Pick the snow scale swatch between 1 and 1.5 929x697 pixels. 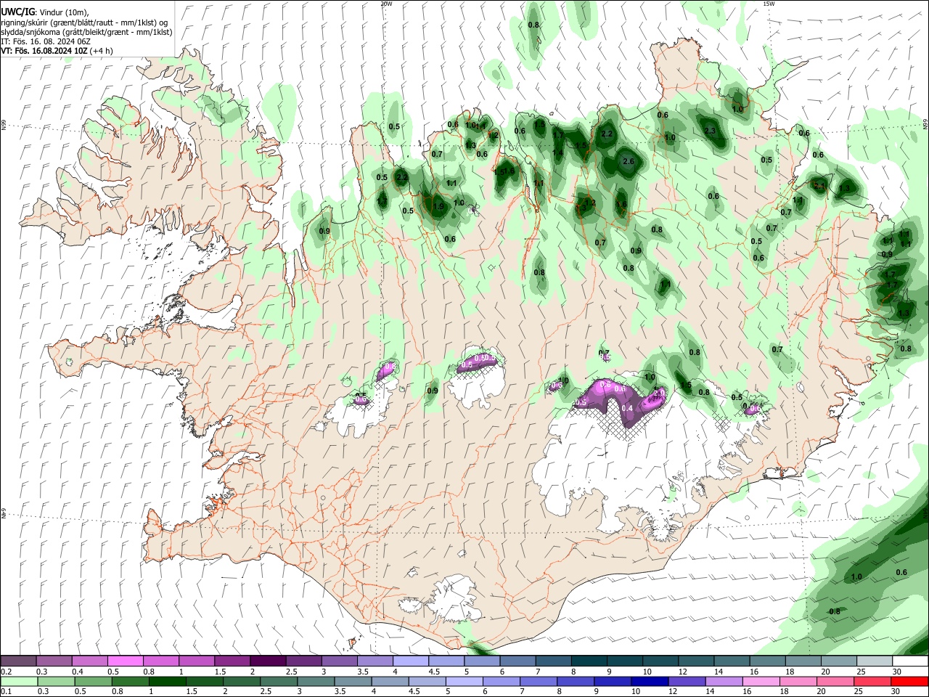(196, 661)
